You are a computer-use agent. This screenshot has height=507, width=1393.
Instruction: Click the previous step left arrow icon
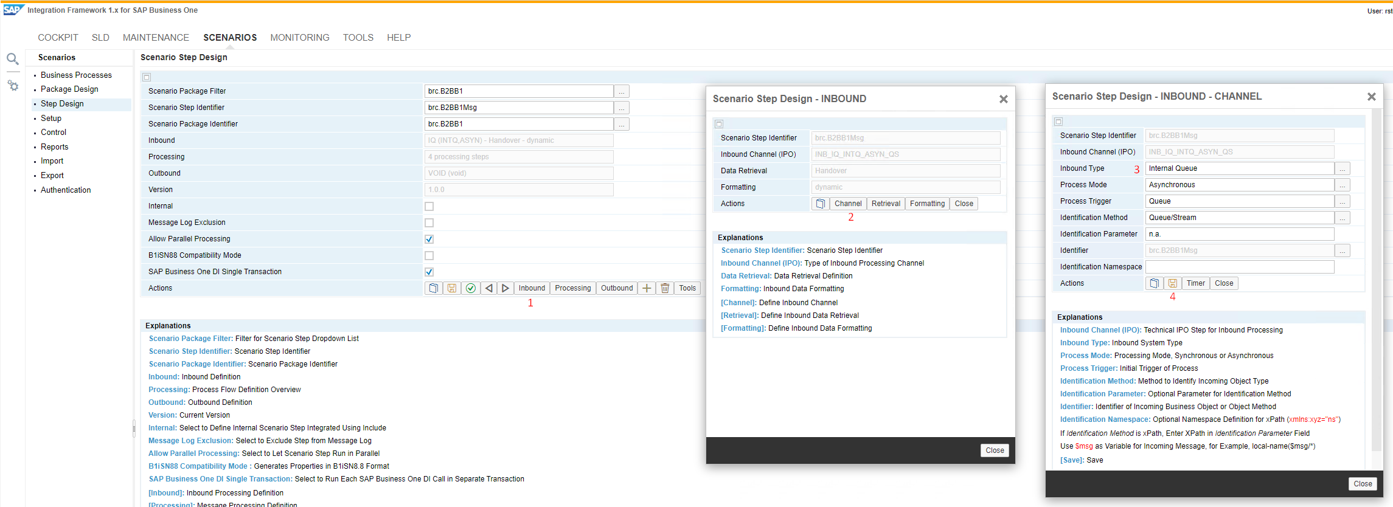(489, 288)
